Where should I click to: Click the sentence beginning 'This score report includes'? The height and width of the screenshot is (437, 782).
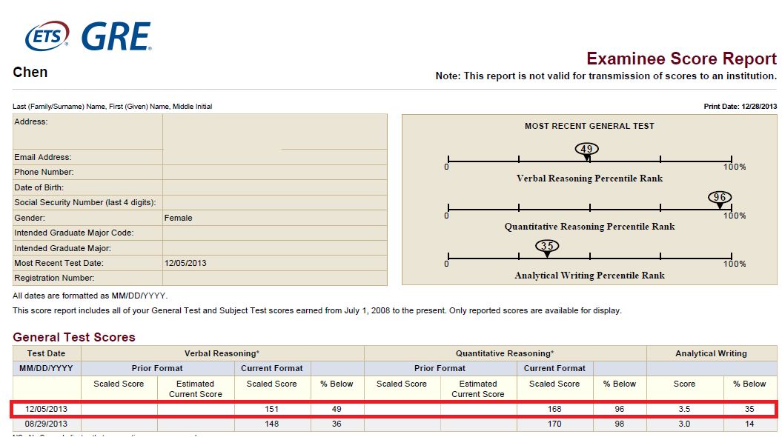pyautogui.click(x=317, y=310)
